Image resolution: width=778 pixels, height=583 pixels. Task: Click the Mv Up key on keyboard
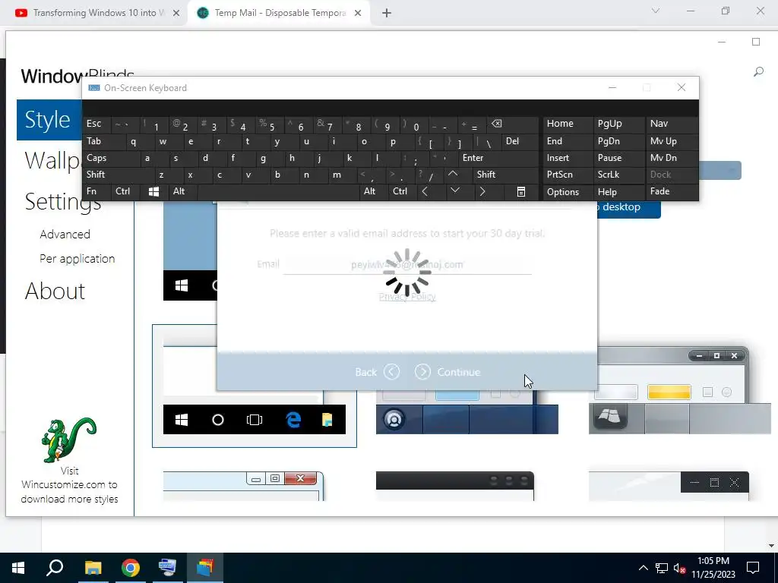point(672,141)
